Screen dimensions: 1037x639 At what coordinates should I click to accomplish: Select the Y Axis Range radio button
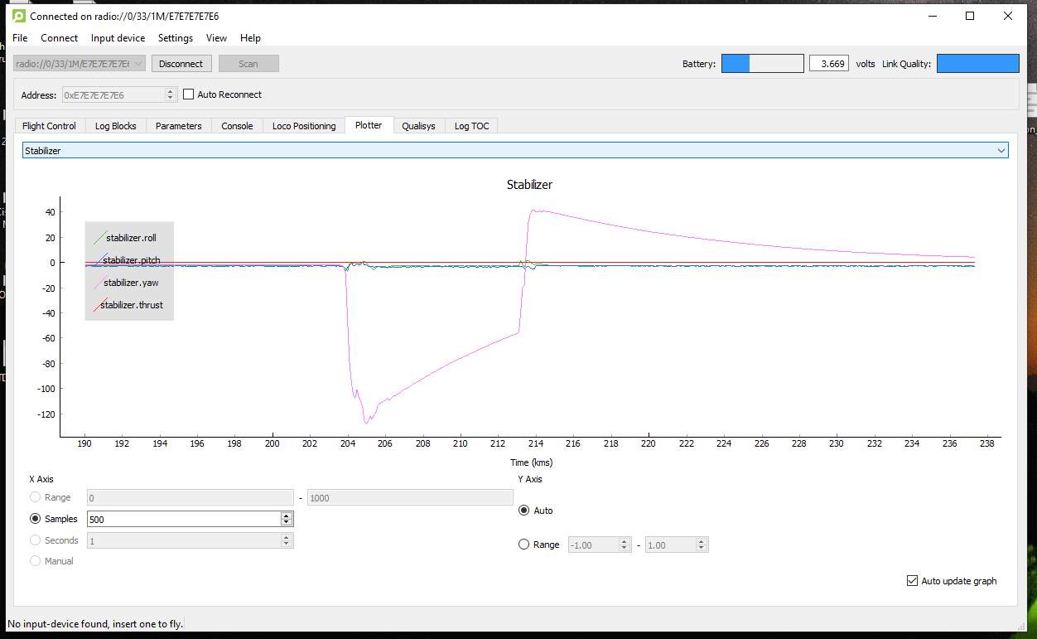523,545
